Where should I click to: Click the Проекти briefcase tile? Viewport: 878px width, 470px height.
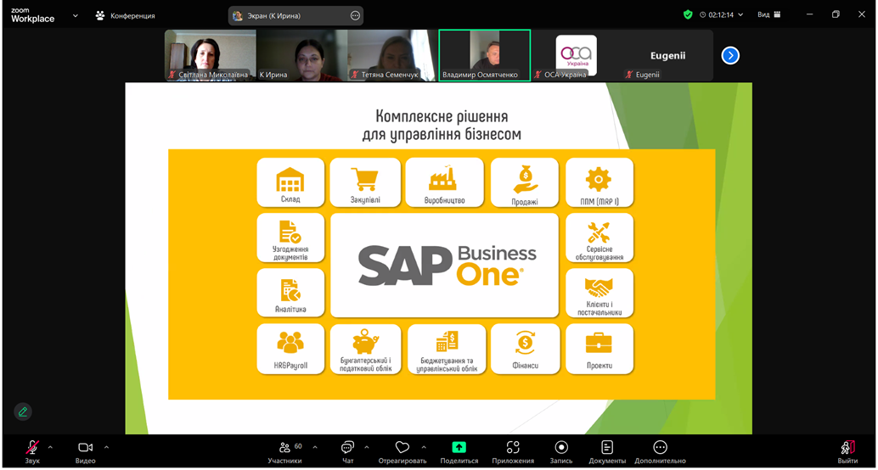click(599, 349)
